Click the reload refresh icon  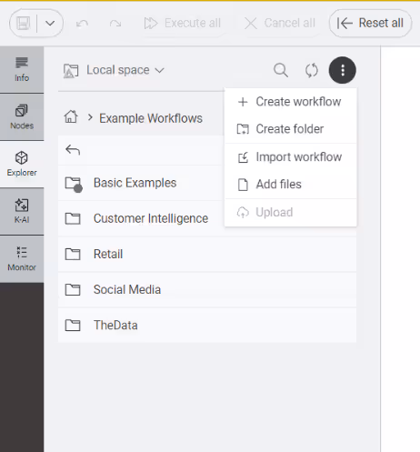[x=312, y=70]
